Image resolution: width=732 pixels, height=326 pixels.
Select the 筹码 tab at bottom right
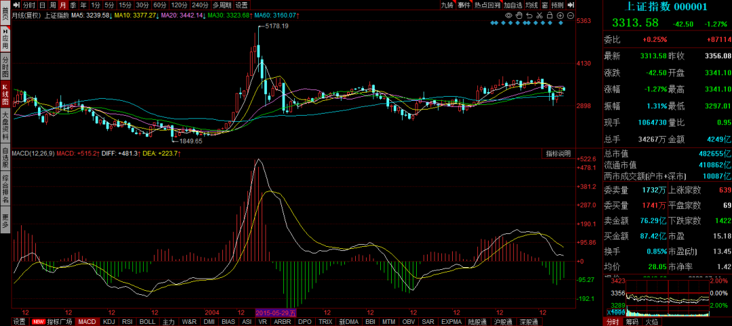pyautogui.click(x=632, y=321)
